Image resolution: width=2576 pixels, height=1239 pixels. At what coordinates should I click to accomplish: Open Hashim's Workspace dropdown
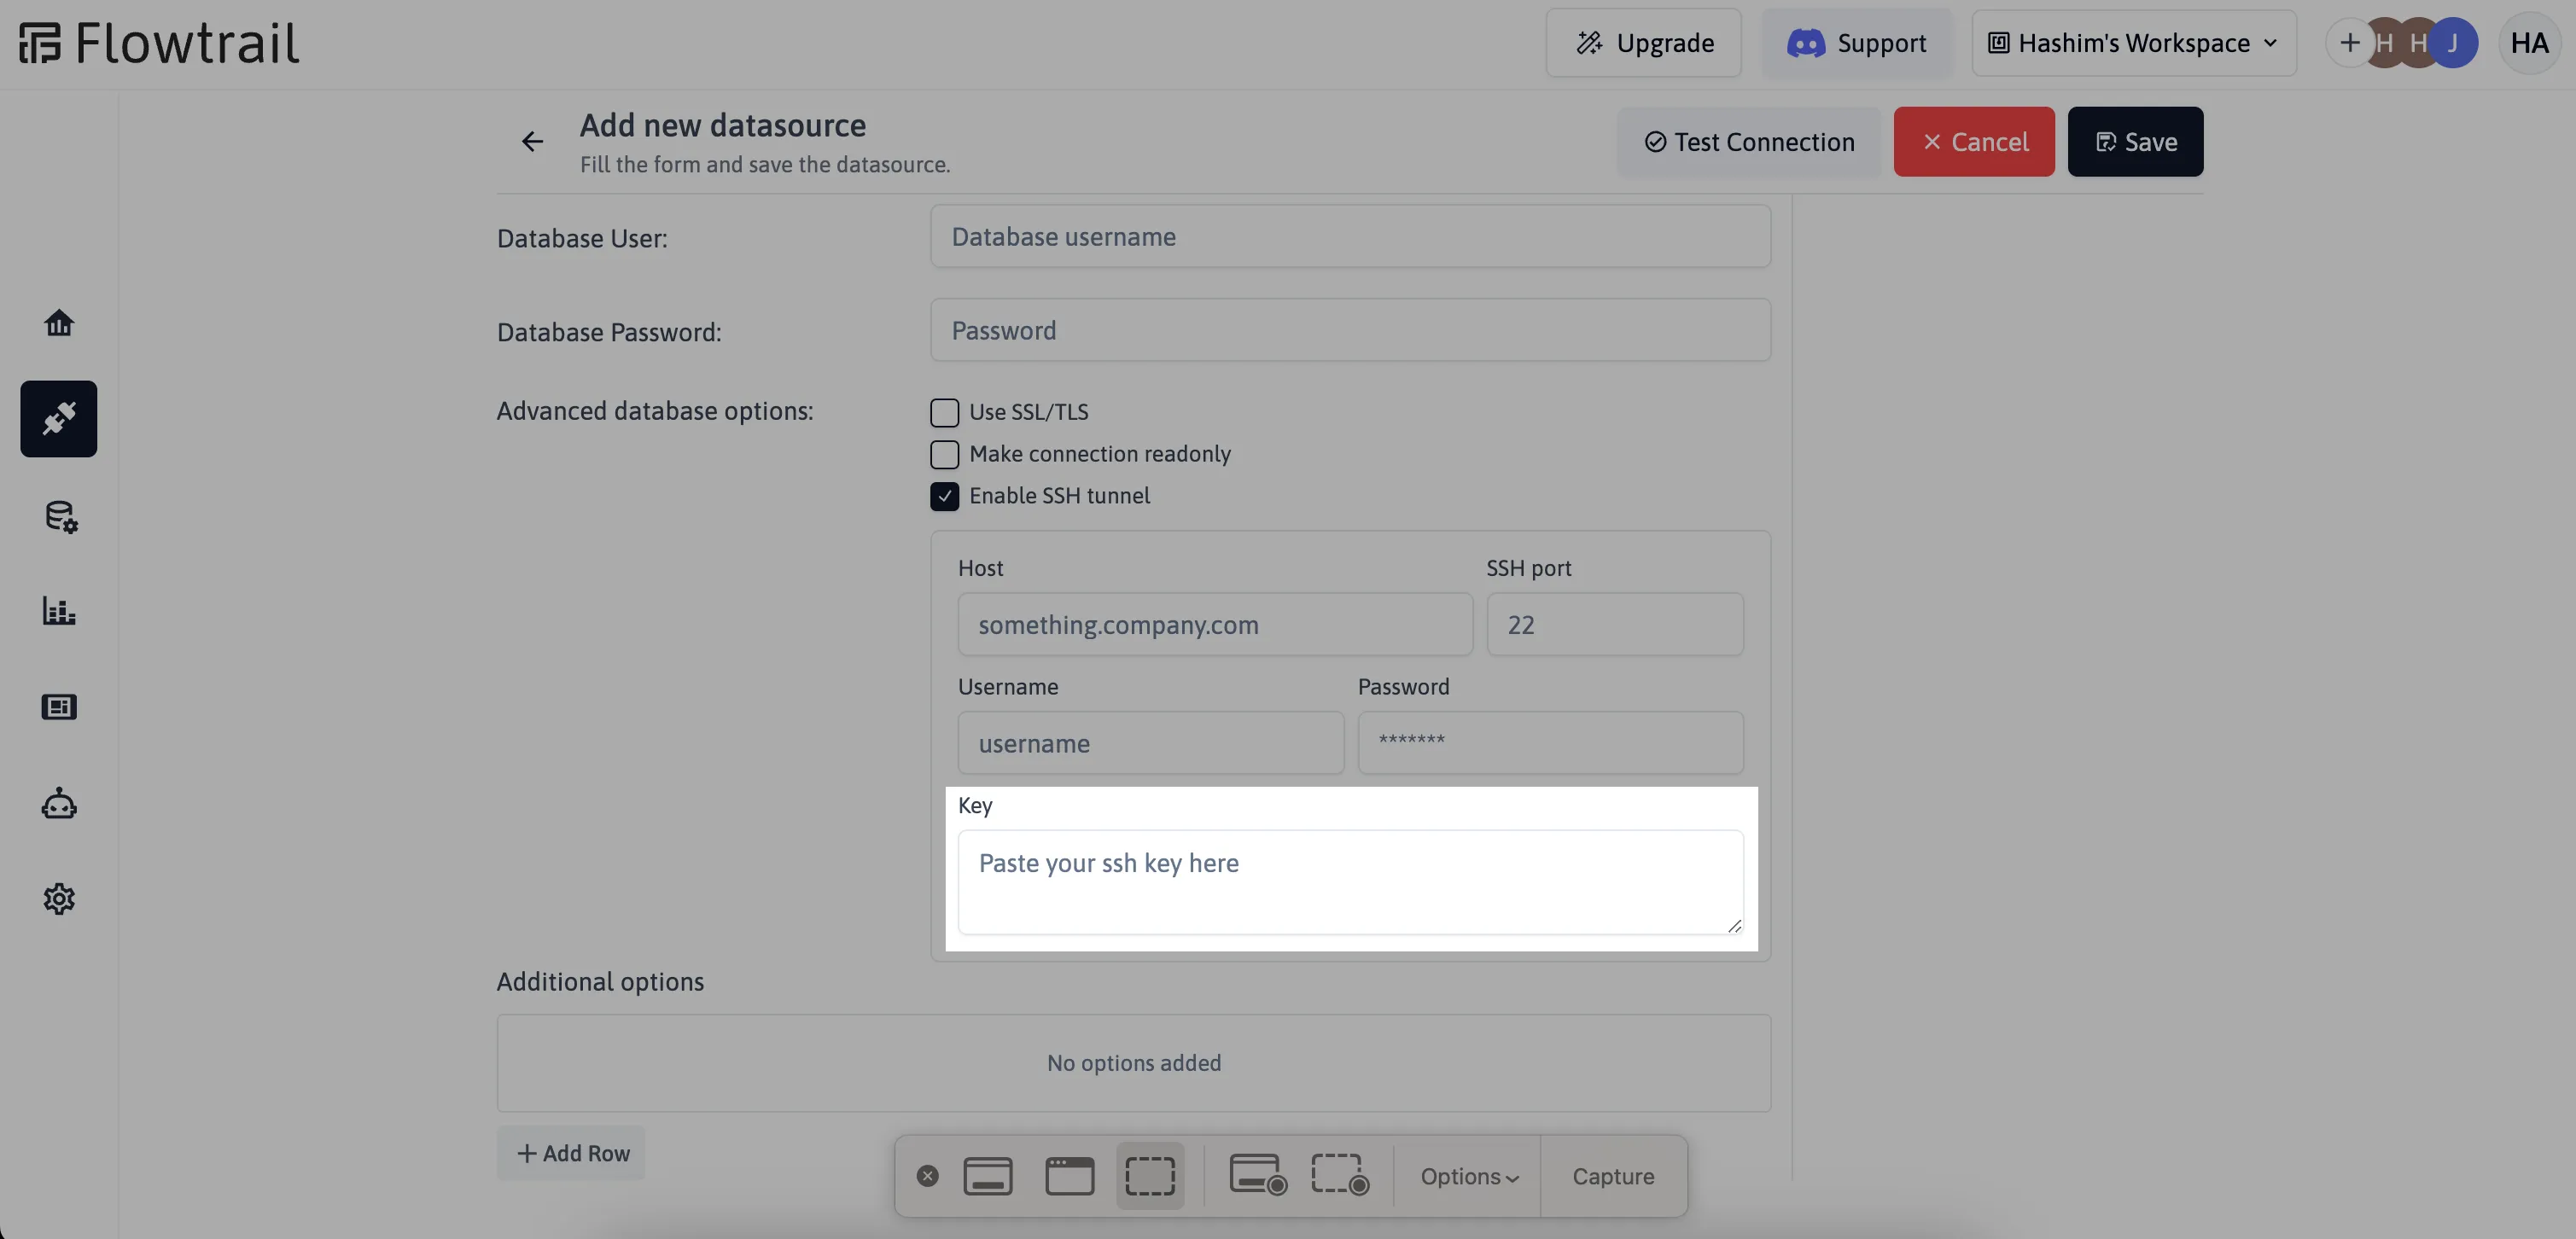click(2133, 43)
